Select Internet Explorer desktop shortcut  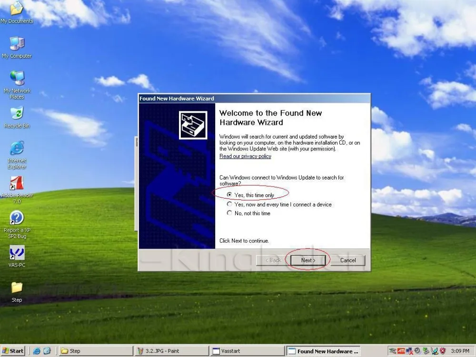[17, 155]
